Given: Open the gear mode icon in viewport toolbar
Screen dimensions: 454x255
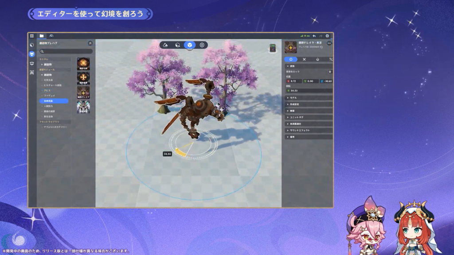Looking at the screenshot, I should pos(202,45).
